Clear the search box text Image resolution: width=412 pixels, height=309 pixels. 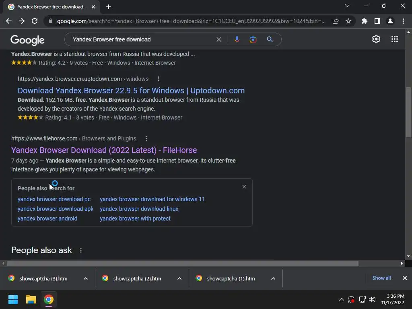(x=218, y=39)
